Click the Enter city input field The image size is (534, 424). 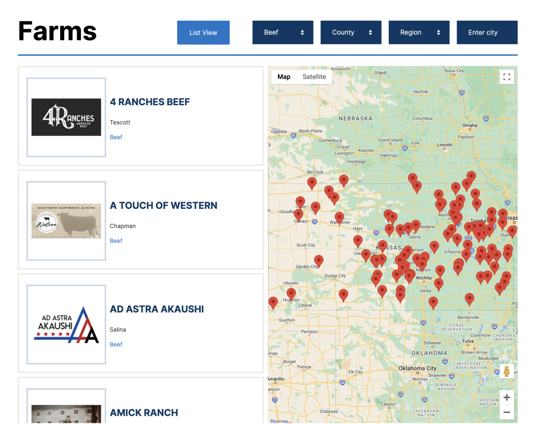[487, 32]
